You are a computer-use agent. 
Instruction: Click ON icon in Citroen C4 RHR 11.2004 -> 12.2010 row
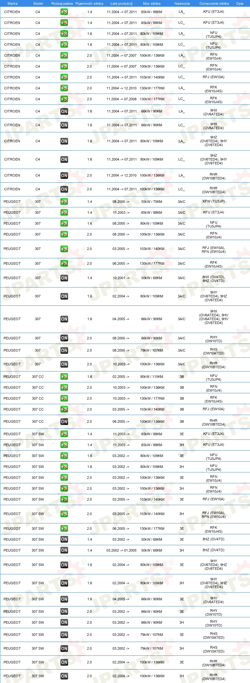click(x=64, y=176)
